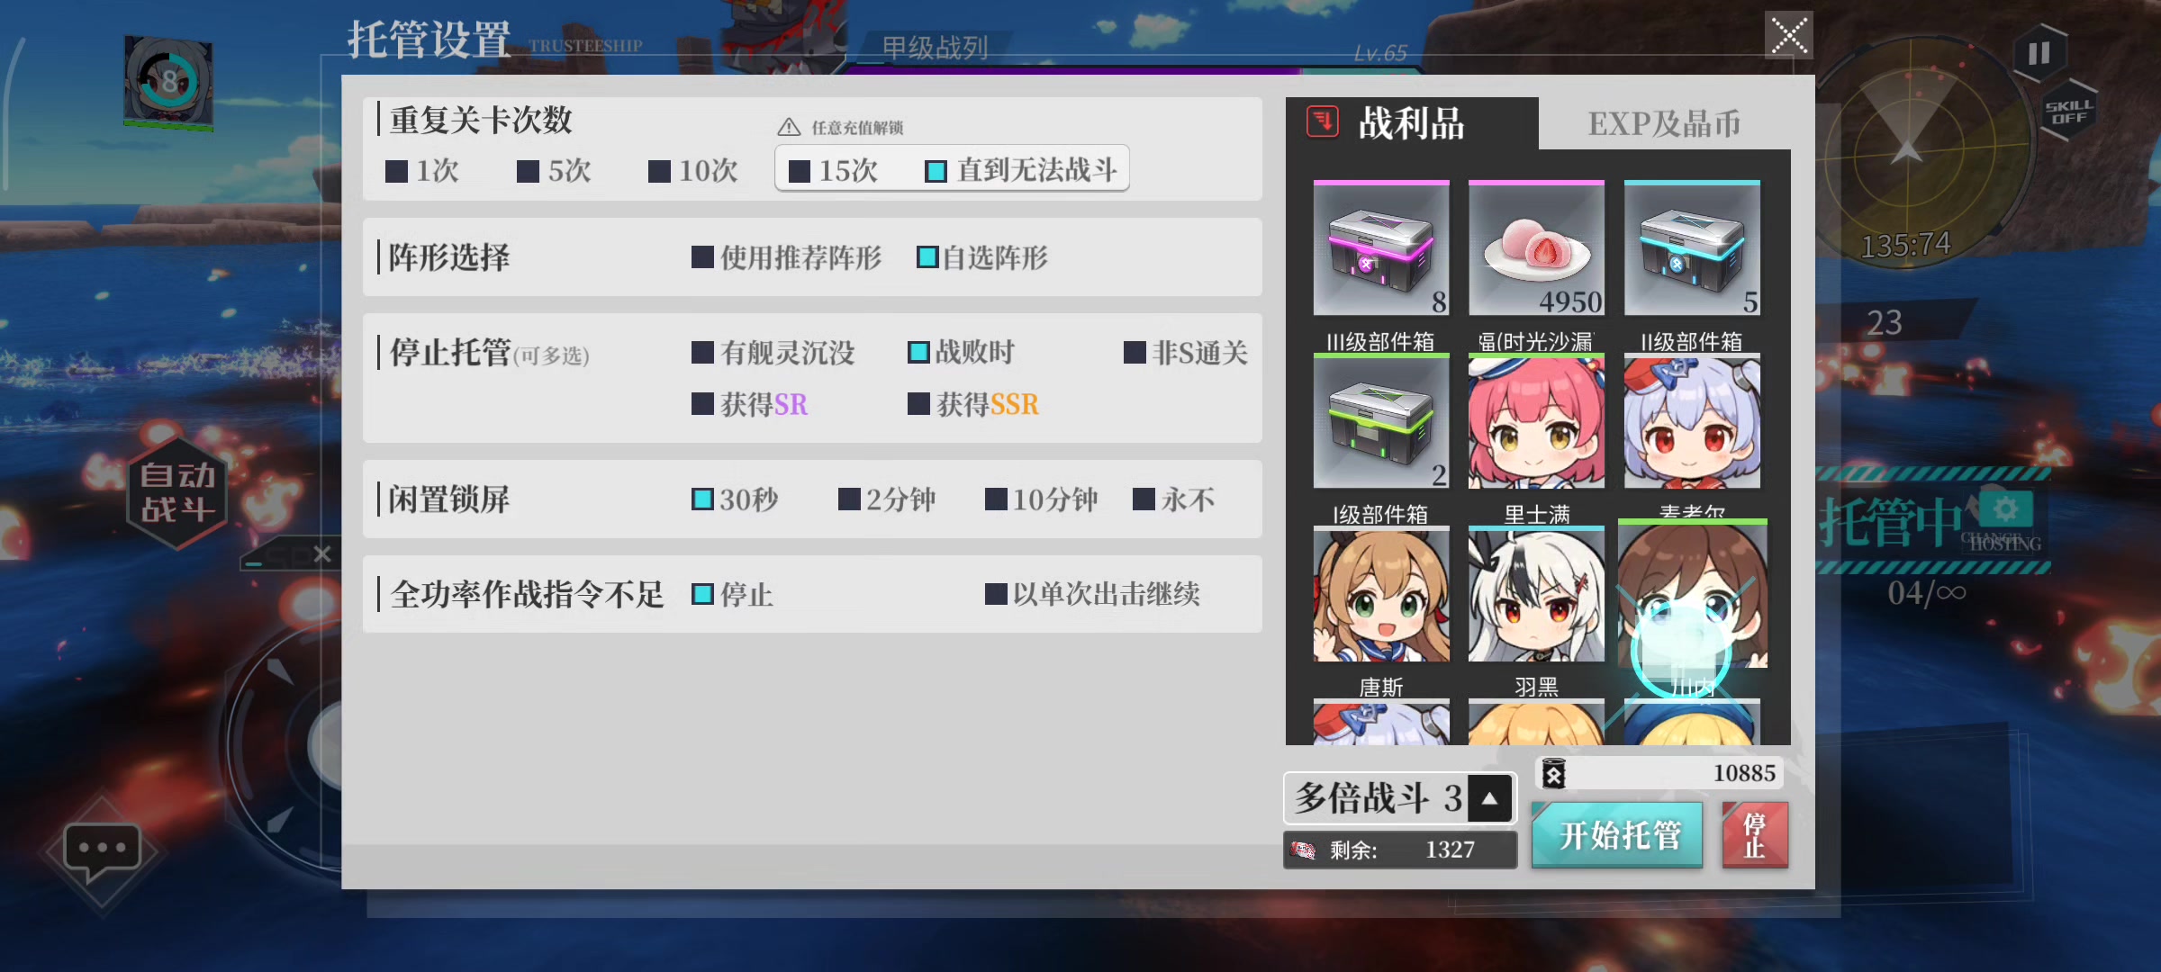Set idle lock screen to 永不
The height and width of the screenshot is (972, 2161).
point(1173,499)
